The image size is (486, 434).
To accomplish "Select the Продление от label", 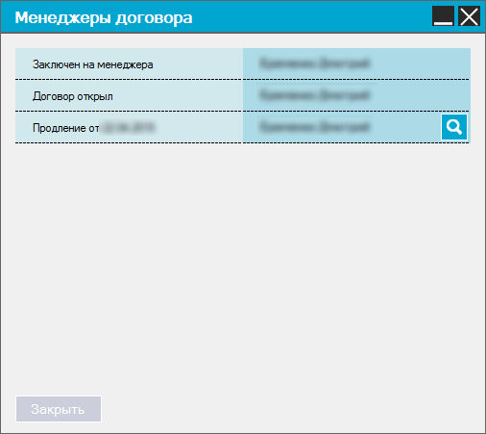I will pos(66,128).
